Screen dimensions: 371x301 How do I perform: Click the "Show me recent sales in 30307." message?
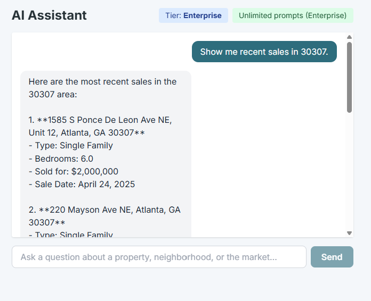pyautogui.click(x=264, y=52)
